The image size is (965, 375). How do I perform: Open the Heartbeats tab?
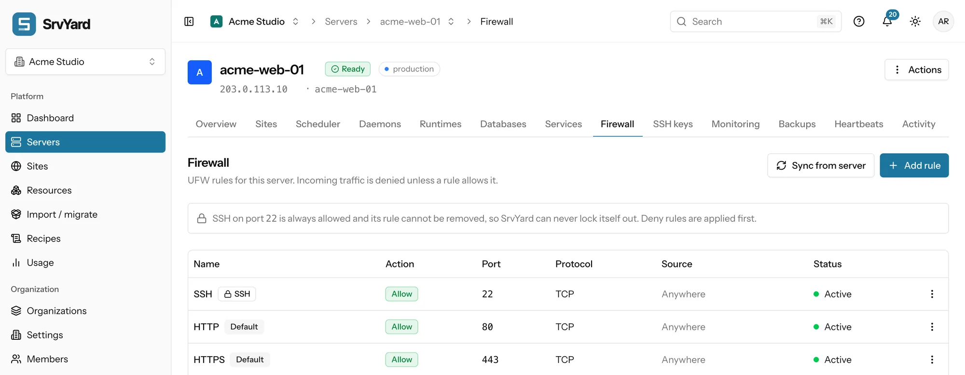(858, 124)
